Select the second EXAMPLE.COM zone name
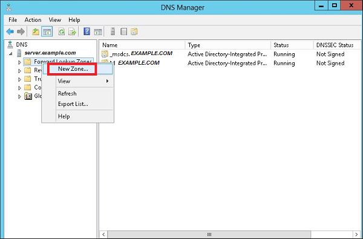363x239 pixels. [139, 63]
